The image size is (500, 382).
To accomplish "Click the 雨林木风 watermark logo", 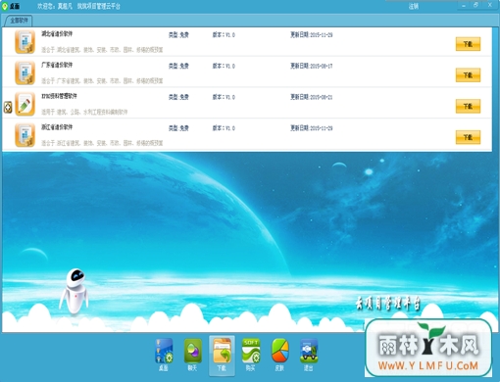I will click(428, 348).
